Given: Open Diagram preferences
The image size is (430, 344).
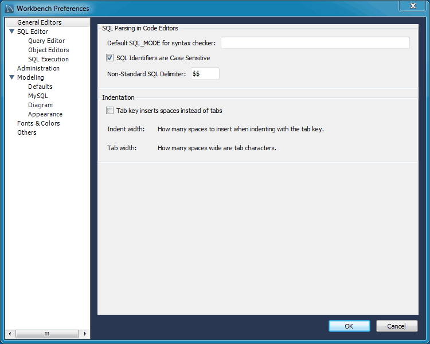Looking at the screenshot, I should (40, 105).
